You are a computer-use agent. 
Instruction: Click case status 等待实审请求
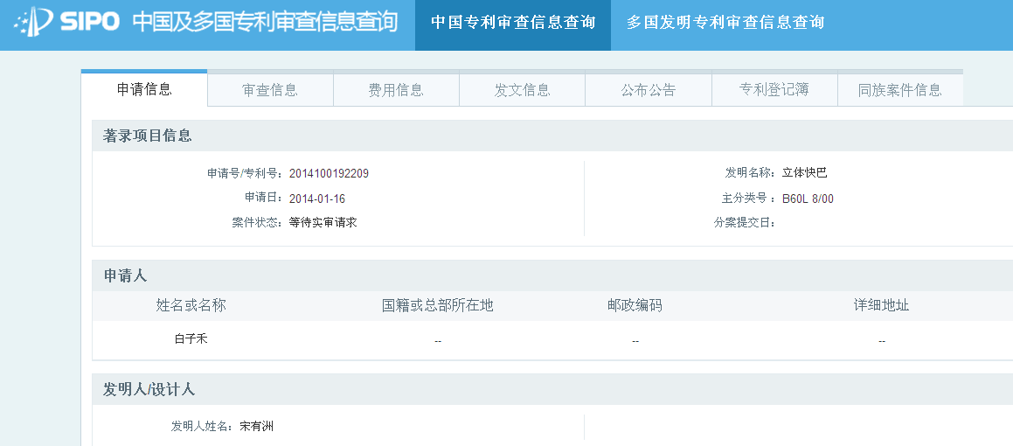pyautogui.click(x=323, y=222)
